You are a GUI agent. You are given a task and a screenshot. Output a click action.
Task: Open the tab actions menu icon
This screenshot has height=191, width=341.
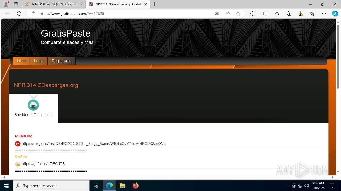click(x=16, y=4)
